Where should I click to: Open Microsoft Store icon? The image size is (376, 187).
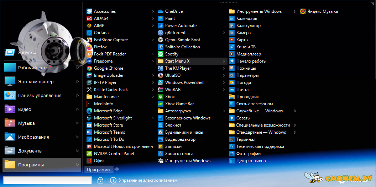click(x=89, y=125)
